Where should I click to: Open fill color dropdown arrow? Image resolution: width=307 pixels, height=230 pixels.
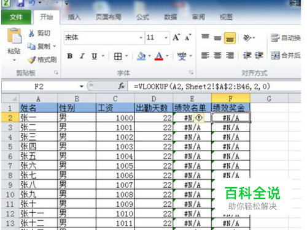pos(149,56)
